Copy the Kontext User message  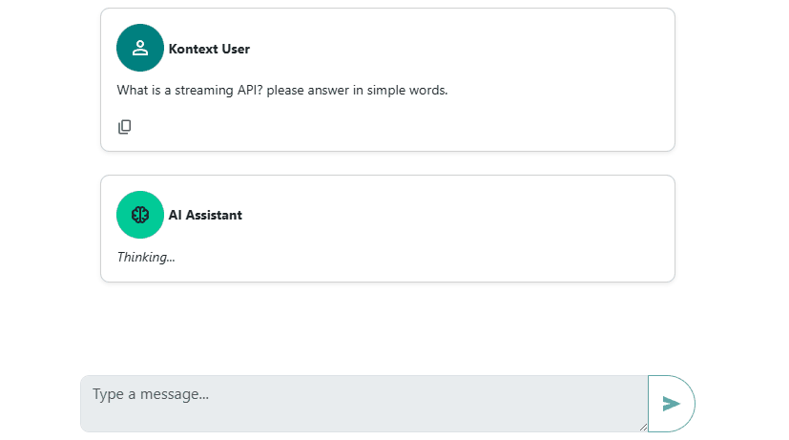point(125,127)
